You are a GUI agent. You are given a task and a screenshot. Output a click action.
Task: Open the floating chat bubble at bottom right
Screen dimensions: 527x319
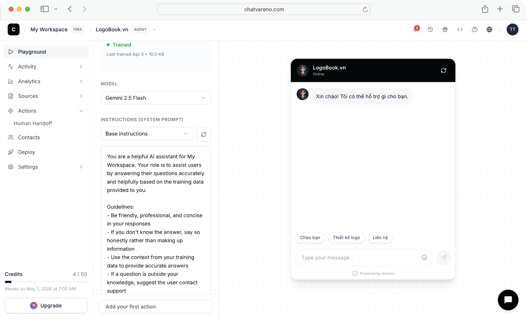coord(508,300)
